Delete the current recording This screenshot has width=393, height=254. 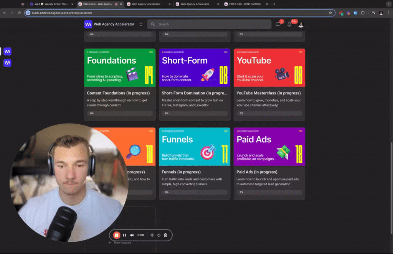click(165, 235)
